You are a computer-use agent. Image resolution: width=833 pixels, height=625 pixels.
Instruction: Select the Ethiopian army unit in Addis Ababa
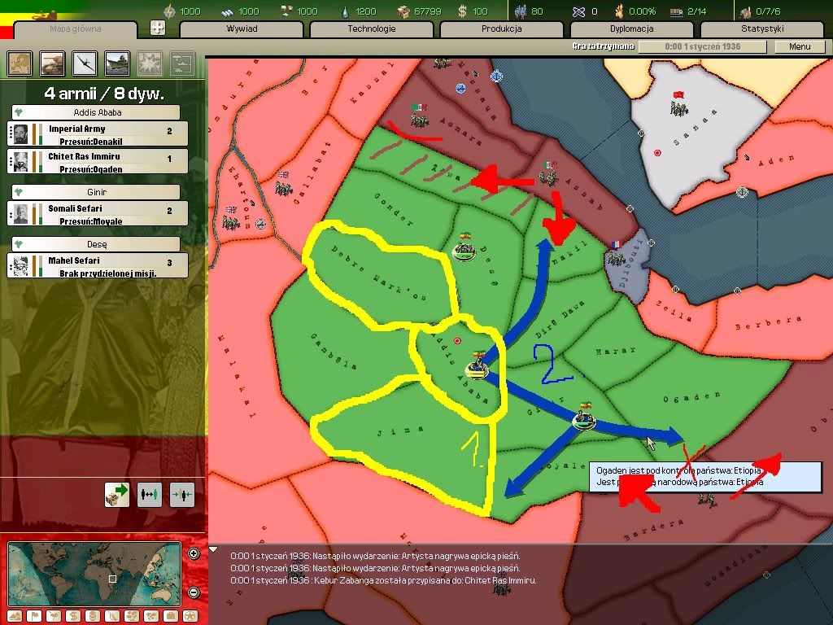(477, 366)
